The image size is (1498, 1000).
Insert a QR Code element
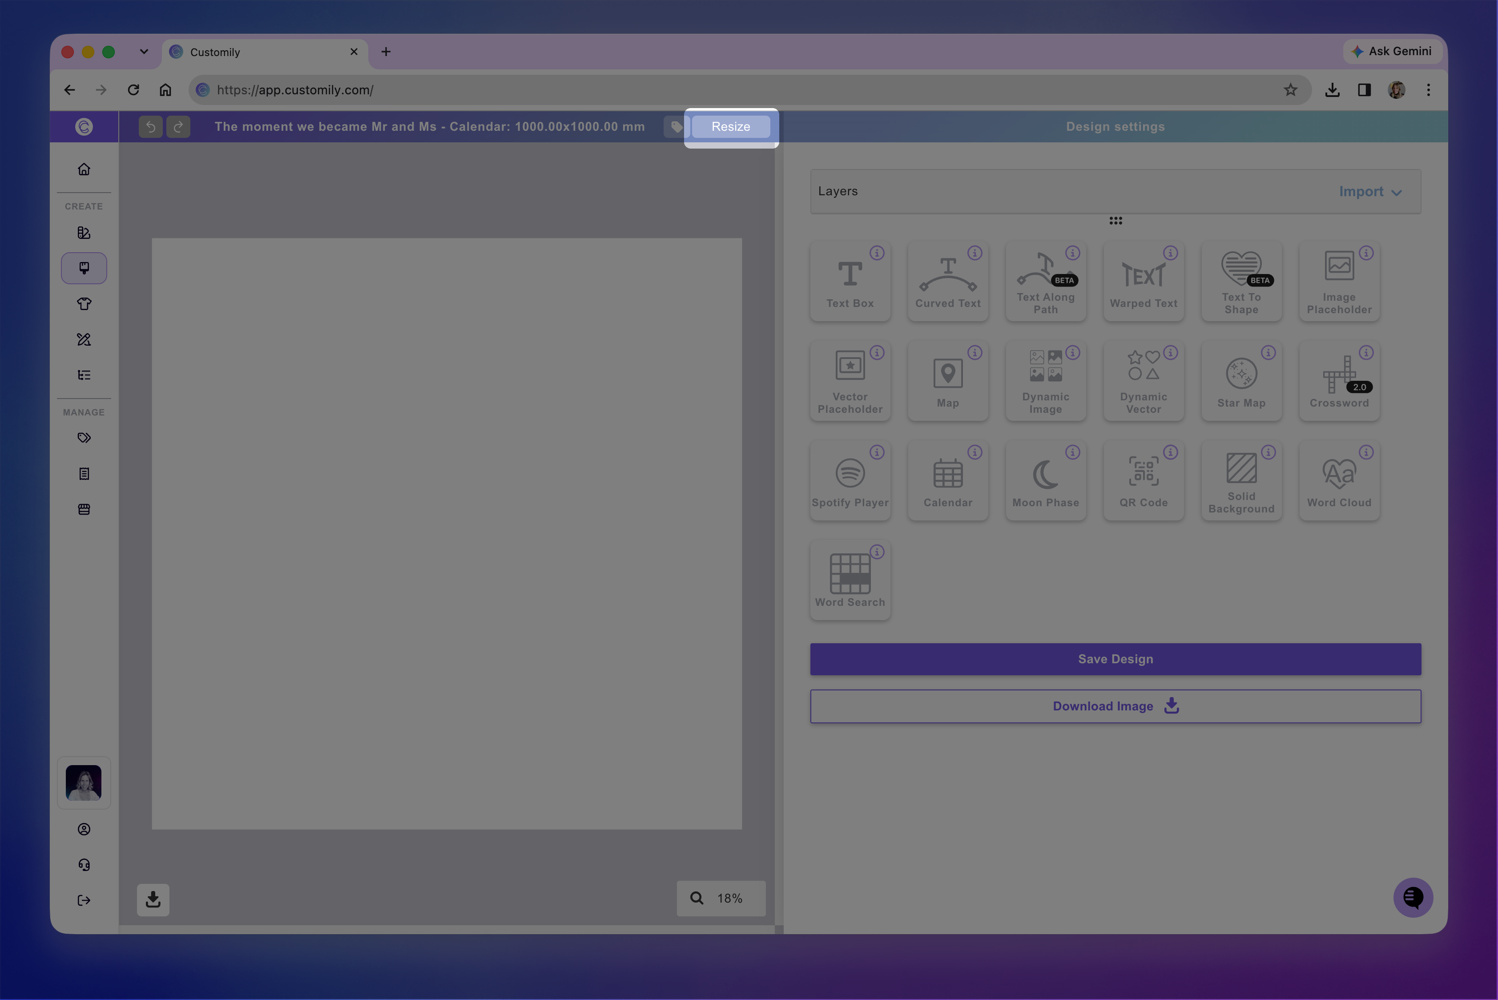point(1144,480)
